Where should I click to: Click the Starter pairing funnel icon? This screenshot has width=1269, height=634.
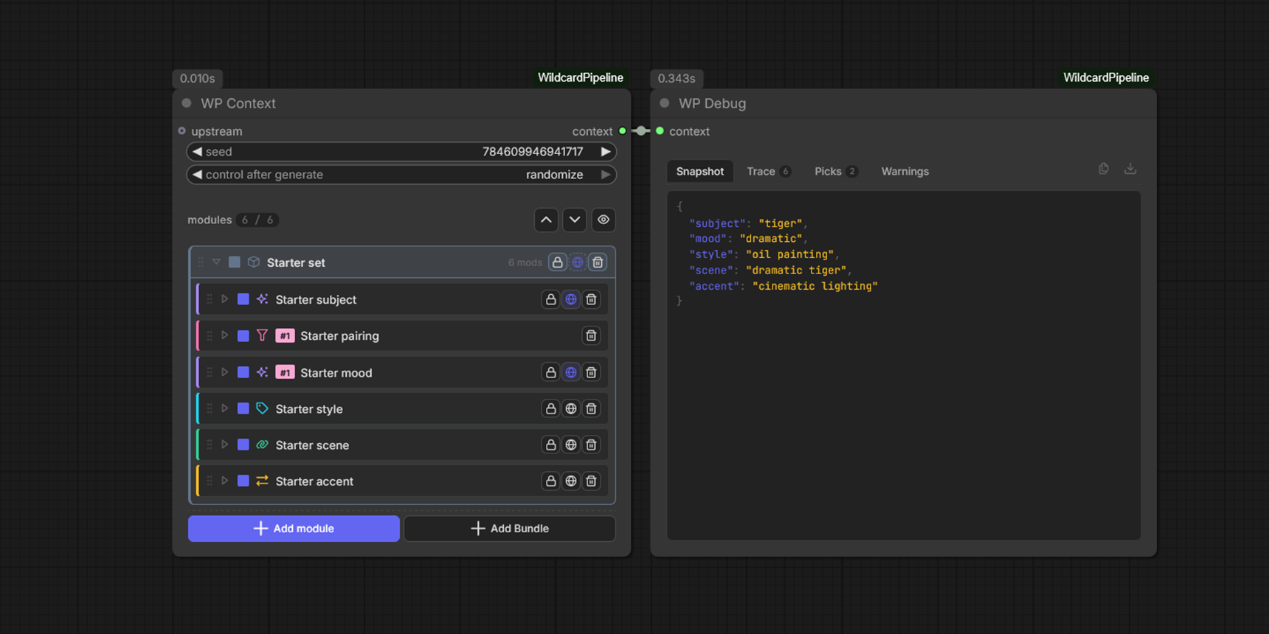coord(262,335)
